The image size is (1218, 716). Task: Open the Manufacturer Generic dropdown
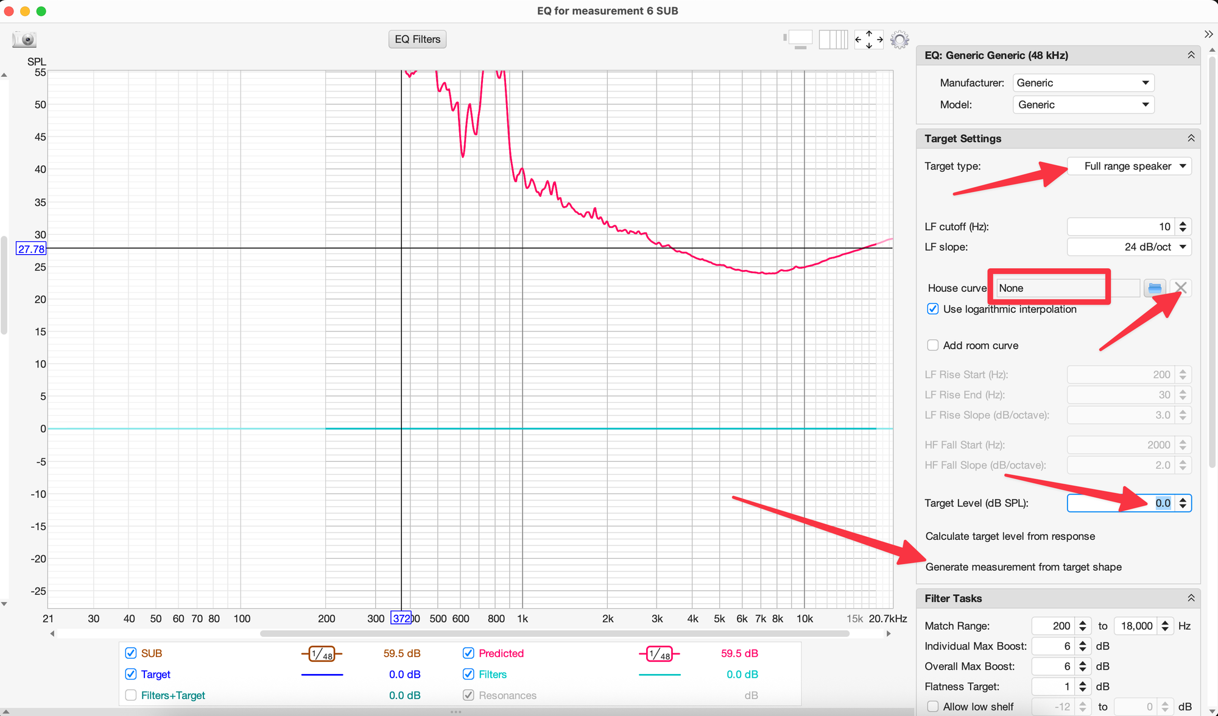(1083, 83)
